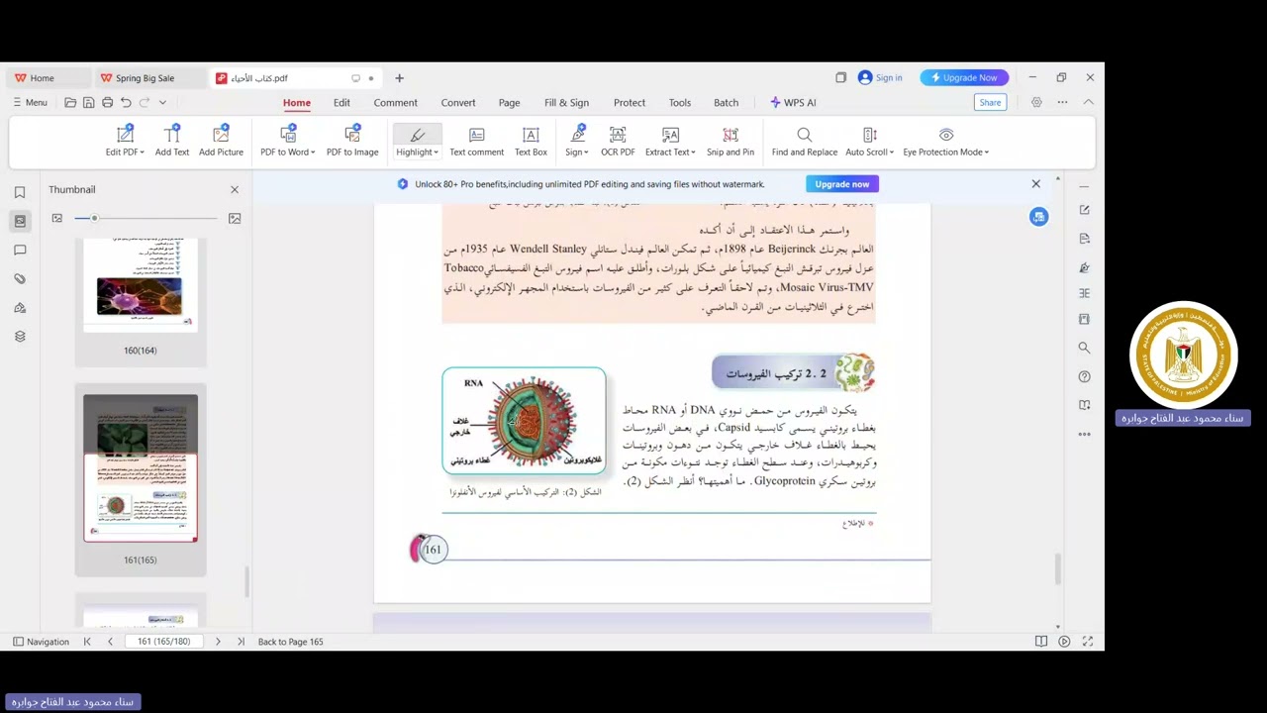Click the open folder quick-access icon
1267x713 pixels.
[70, 102]
